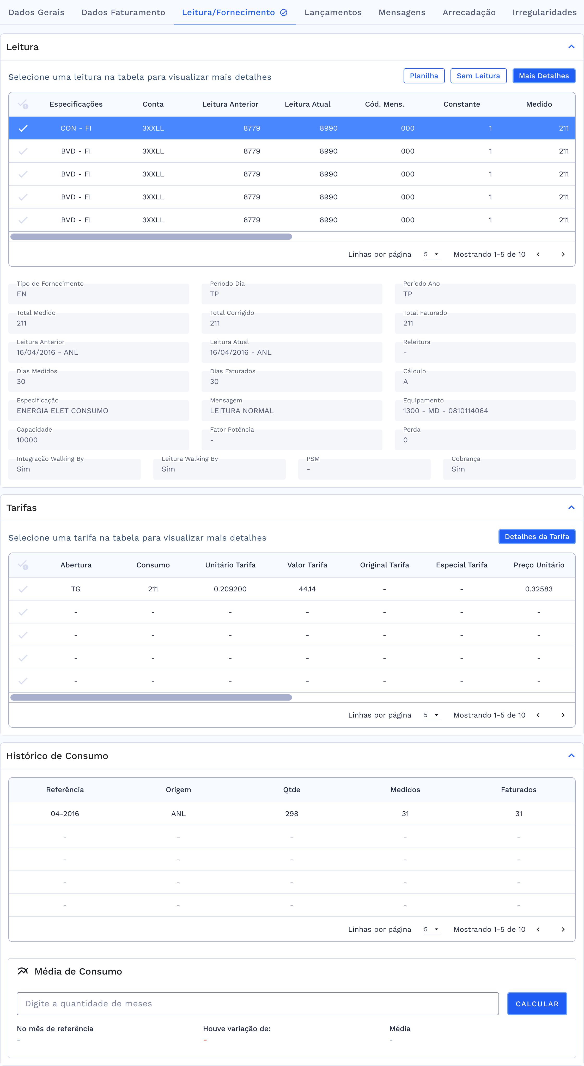Collapse the Tarifas section

pyautogui.click(x=571, y=508)
